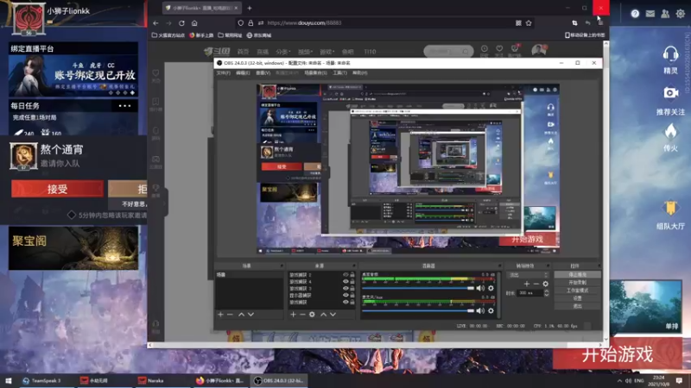Remove the selected source with the minus icon
This screenshot has width=691, height=388.
click(x=302, y=315)
